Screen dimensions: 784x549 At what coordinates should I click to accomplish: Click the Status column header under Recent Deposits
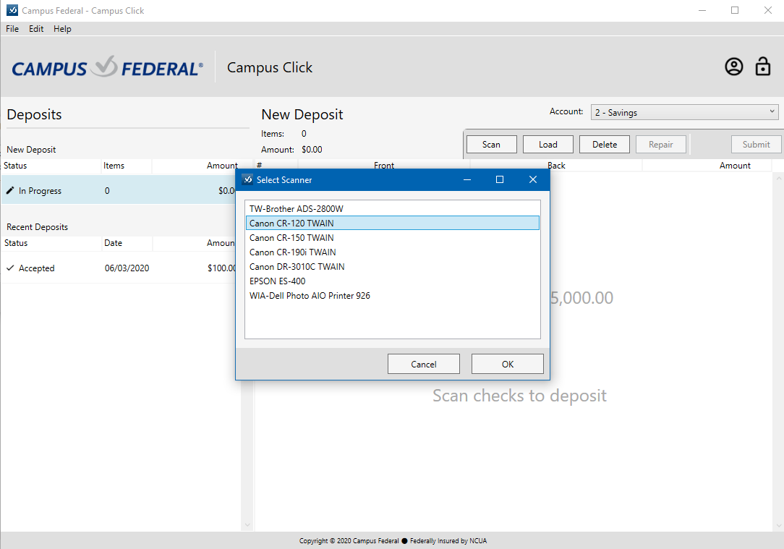(x=51, y=243)
